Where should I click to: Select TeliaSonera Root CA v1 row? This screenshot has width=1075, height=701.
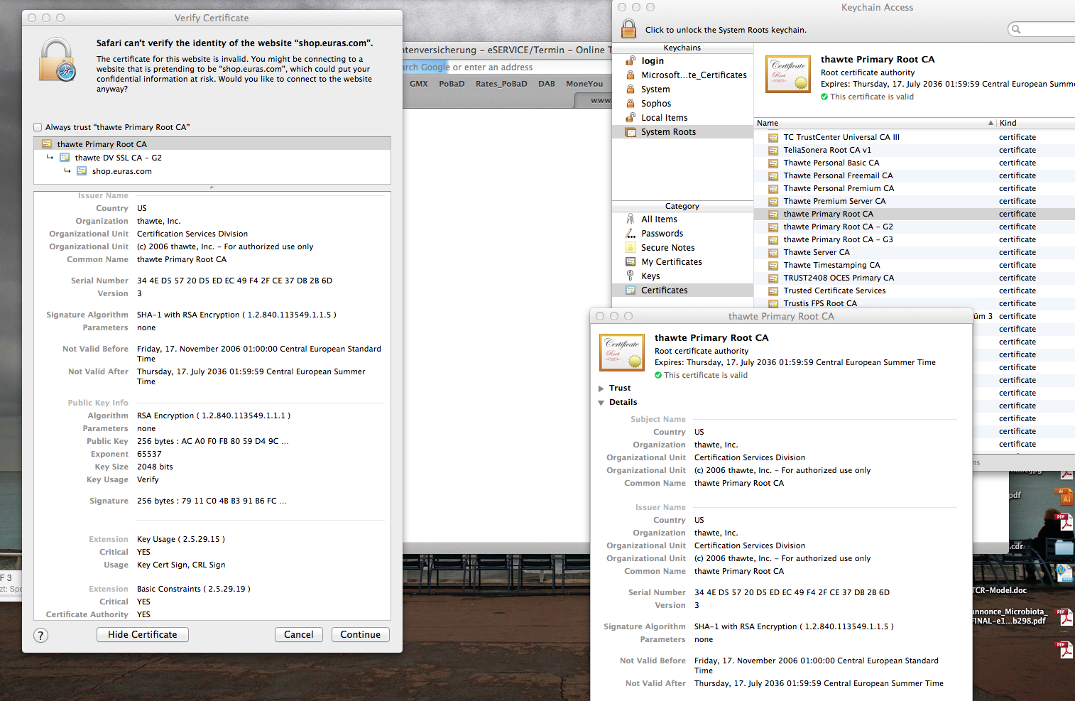pos(915,150)
